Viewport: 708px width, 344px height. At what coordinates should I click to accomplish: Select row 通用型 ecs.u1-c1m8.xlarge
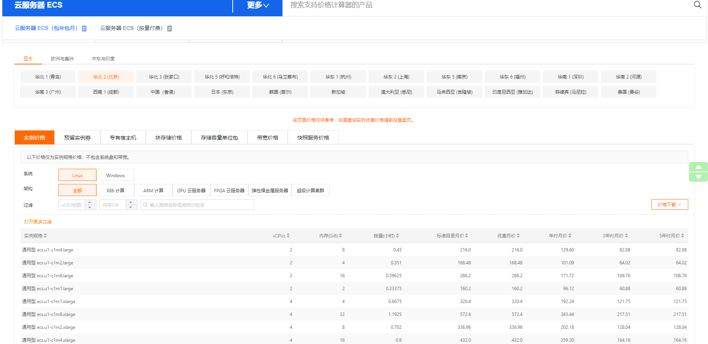(x=354, y=314)
